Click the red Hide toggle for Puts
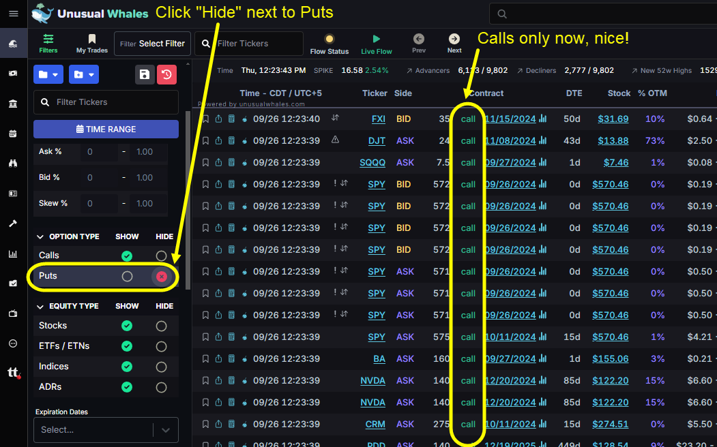This screenshot has width=717, height=447. tap(161, 276)
